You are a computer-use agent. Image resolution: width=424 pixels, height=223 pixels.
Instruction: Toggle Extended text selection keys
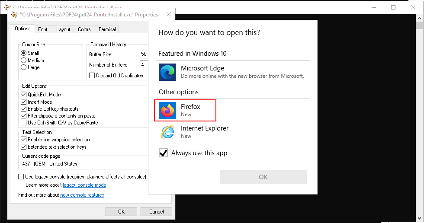click(23, 147)
